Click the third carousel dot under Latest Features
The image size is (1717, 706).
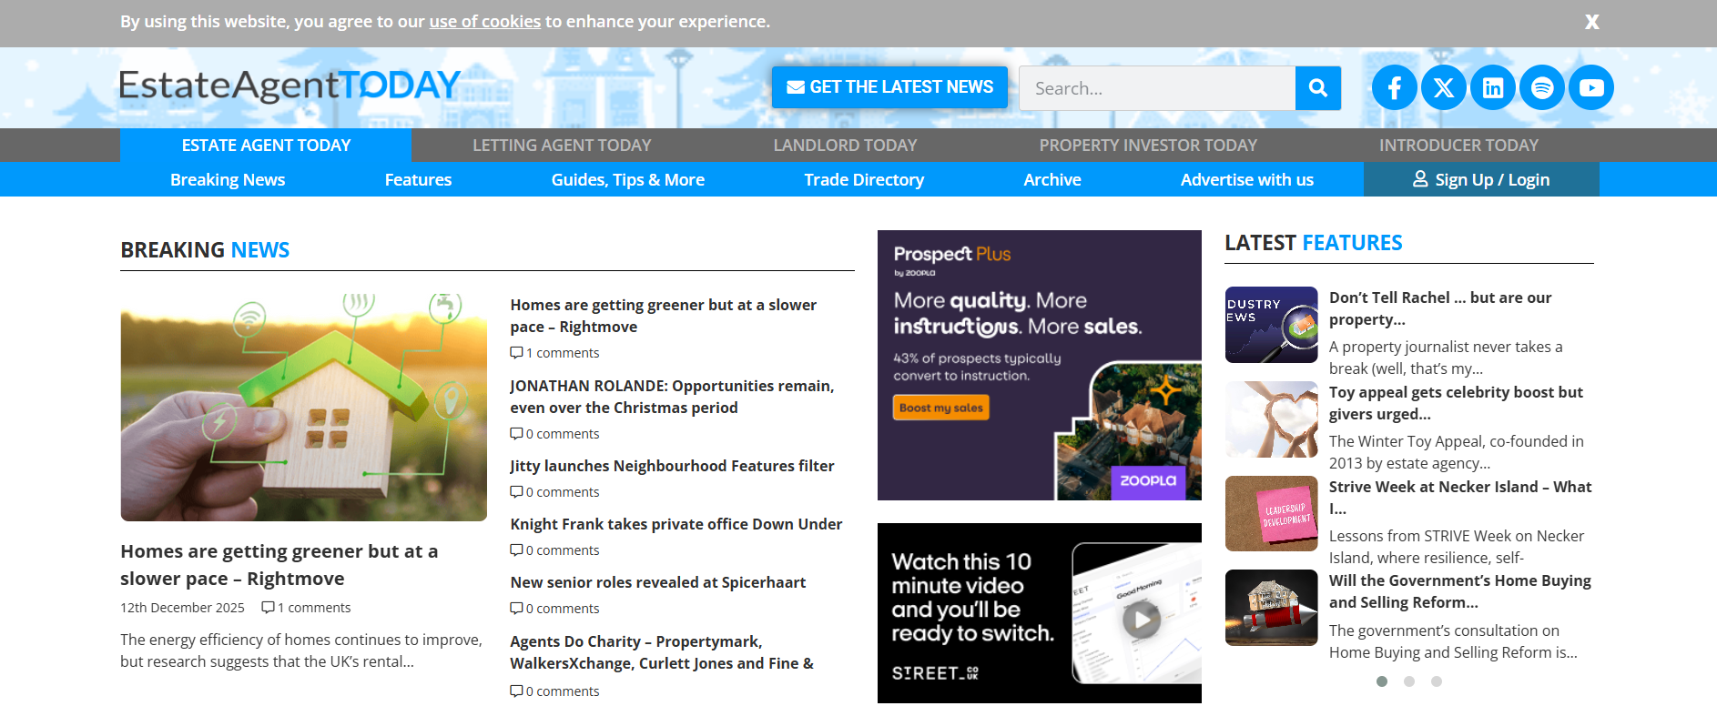[1437, 681]
